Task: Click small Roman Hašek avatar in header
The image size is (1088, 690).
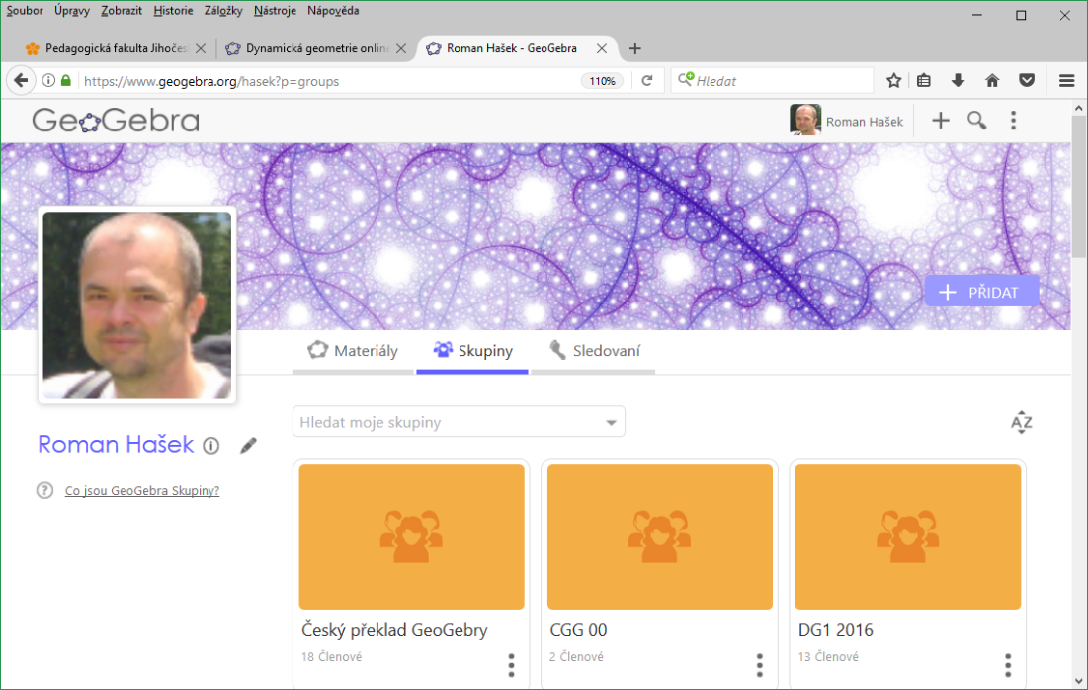Action: [x=805, y=120]
